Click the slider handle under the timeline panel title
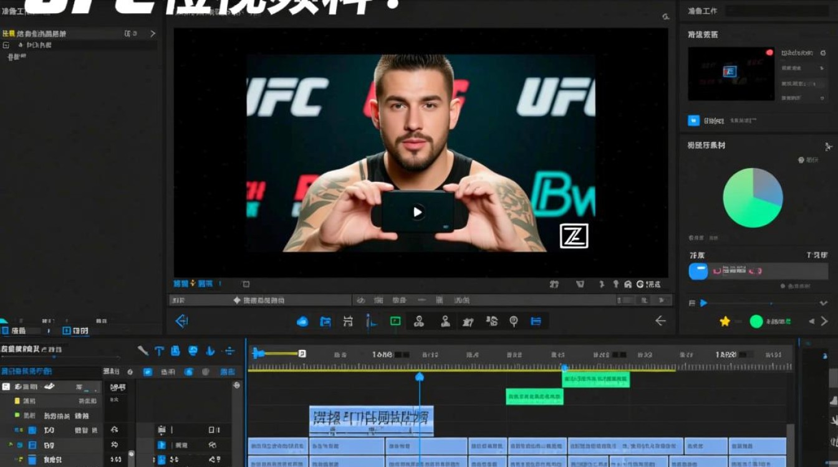Screen dimensions: 838x467 point(53,357)
